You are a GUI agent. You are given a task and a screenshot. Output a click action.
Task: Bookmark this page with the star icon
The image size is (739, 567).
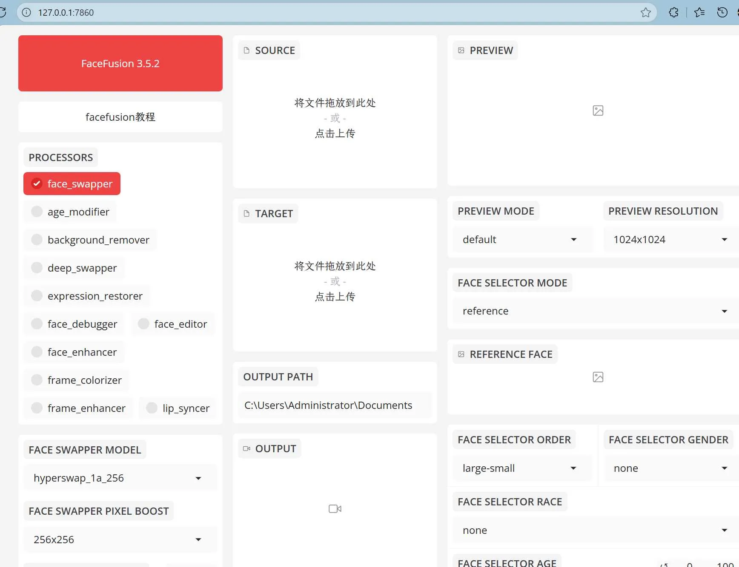[x=646, y=12]
